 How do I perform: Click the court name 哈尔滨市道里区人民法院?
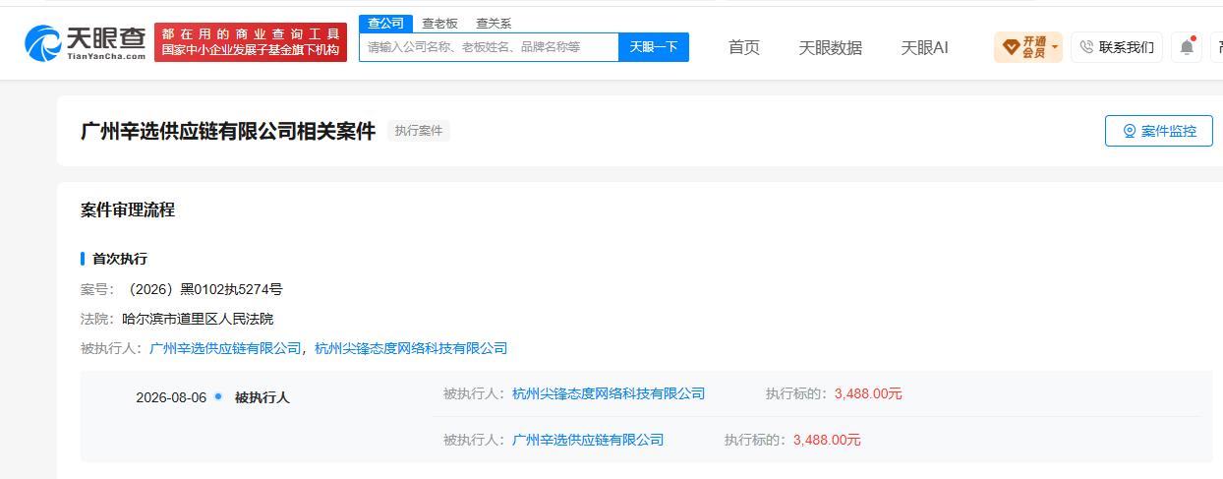(198, 319)
